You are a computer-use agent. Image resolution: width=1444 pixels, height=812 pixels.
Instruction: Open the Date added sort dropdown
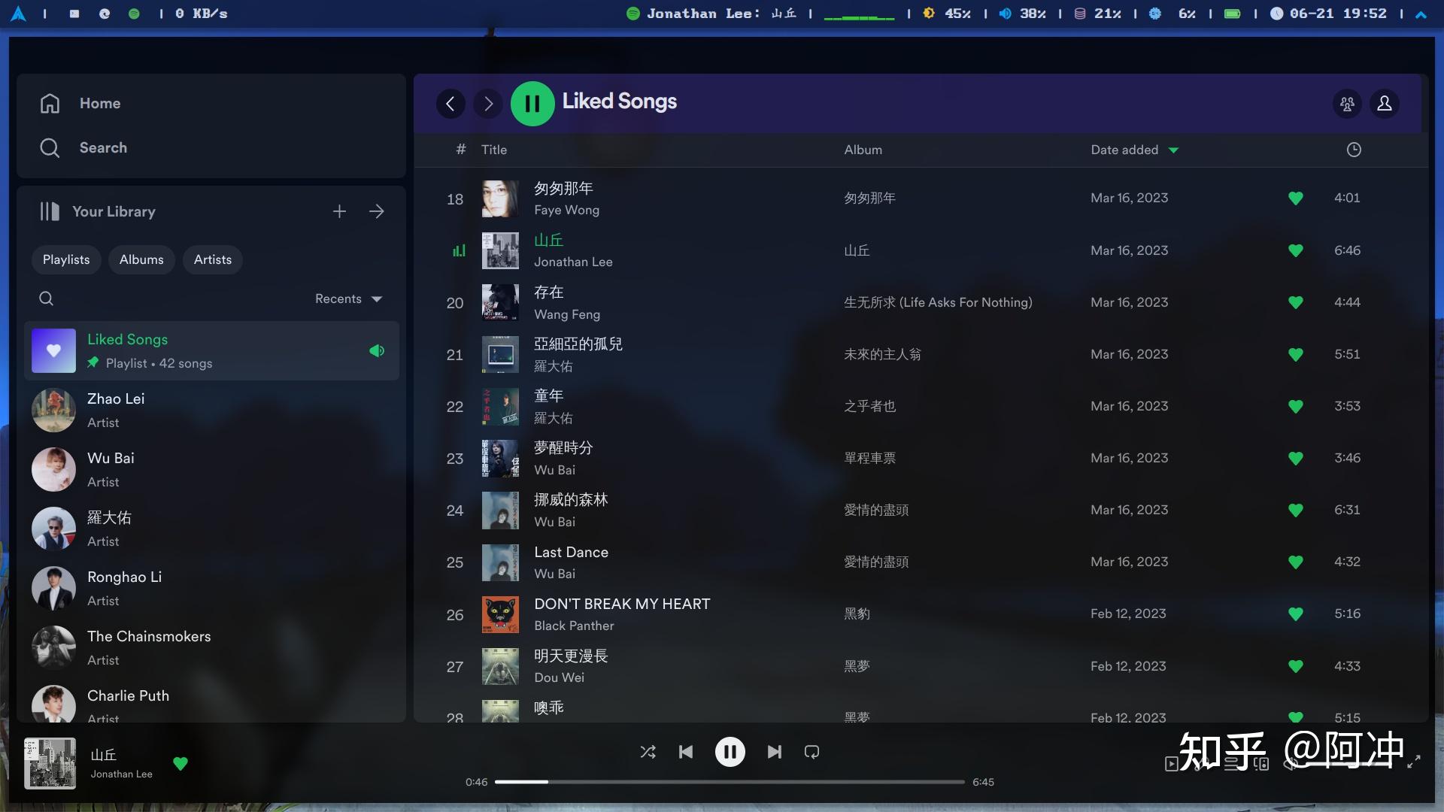1135,150
